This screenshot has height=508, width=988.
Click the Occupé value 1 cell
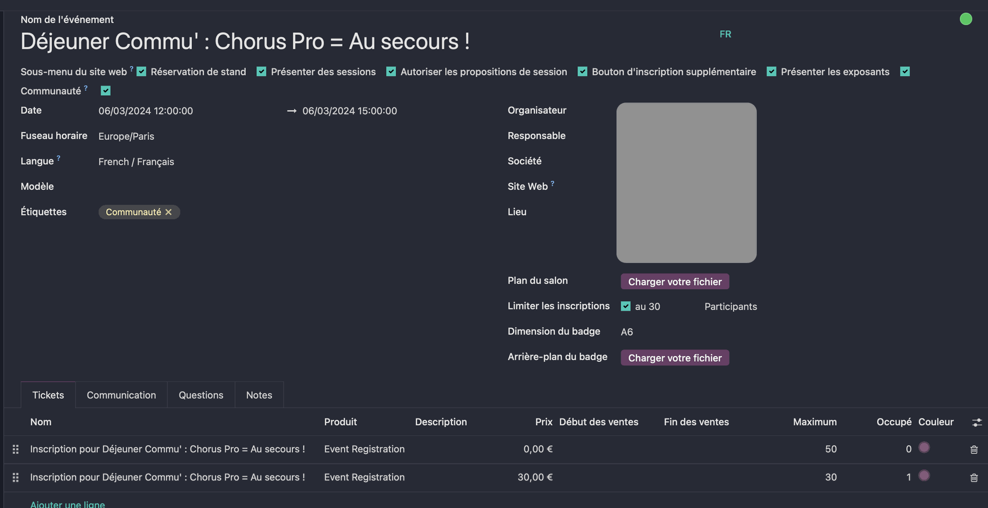pos(909,478)
